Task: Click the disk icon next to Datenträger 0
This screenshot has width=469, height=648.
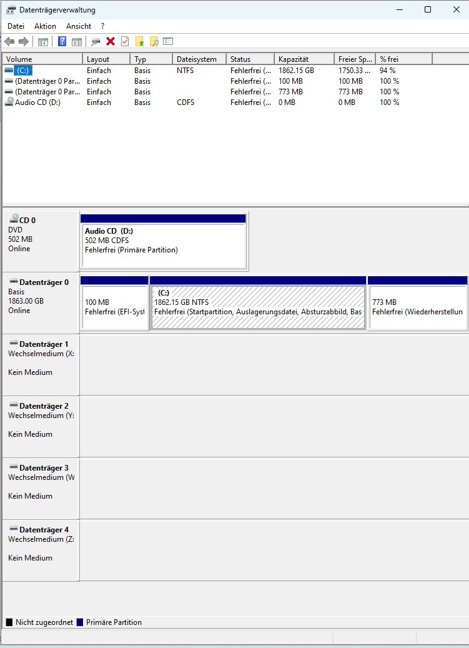Action: pos(14,282)
